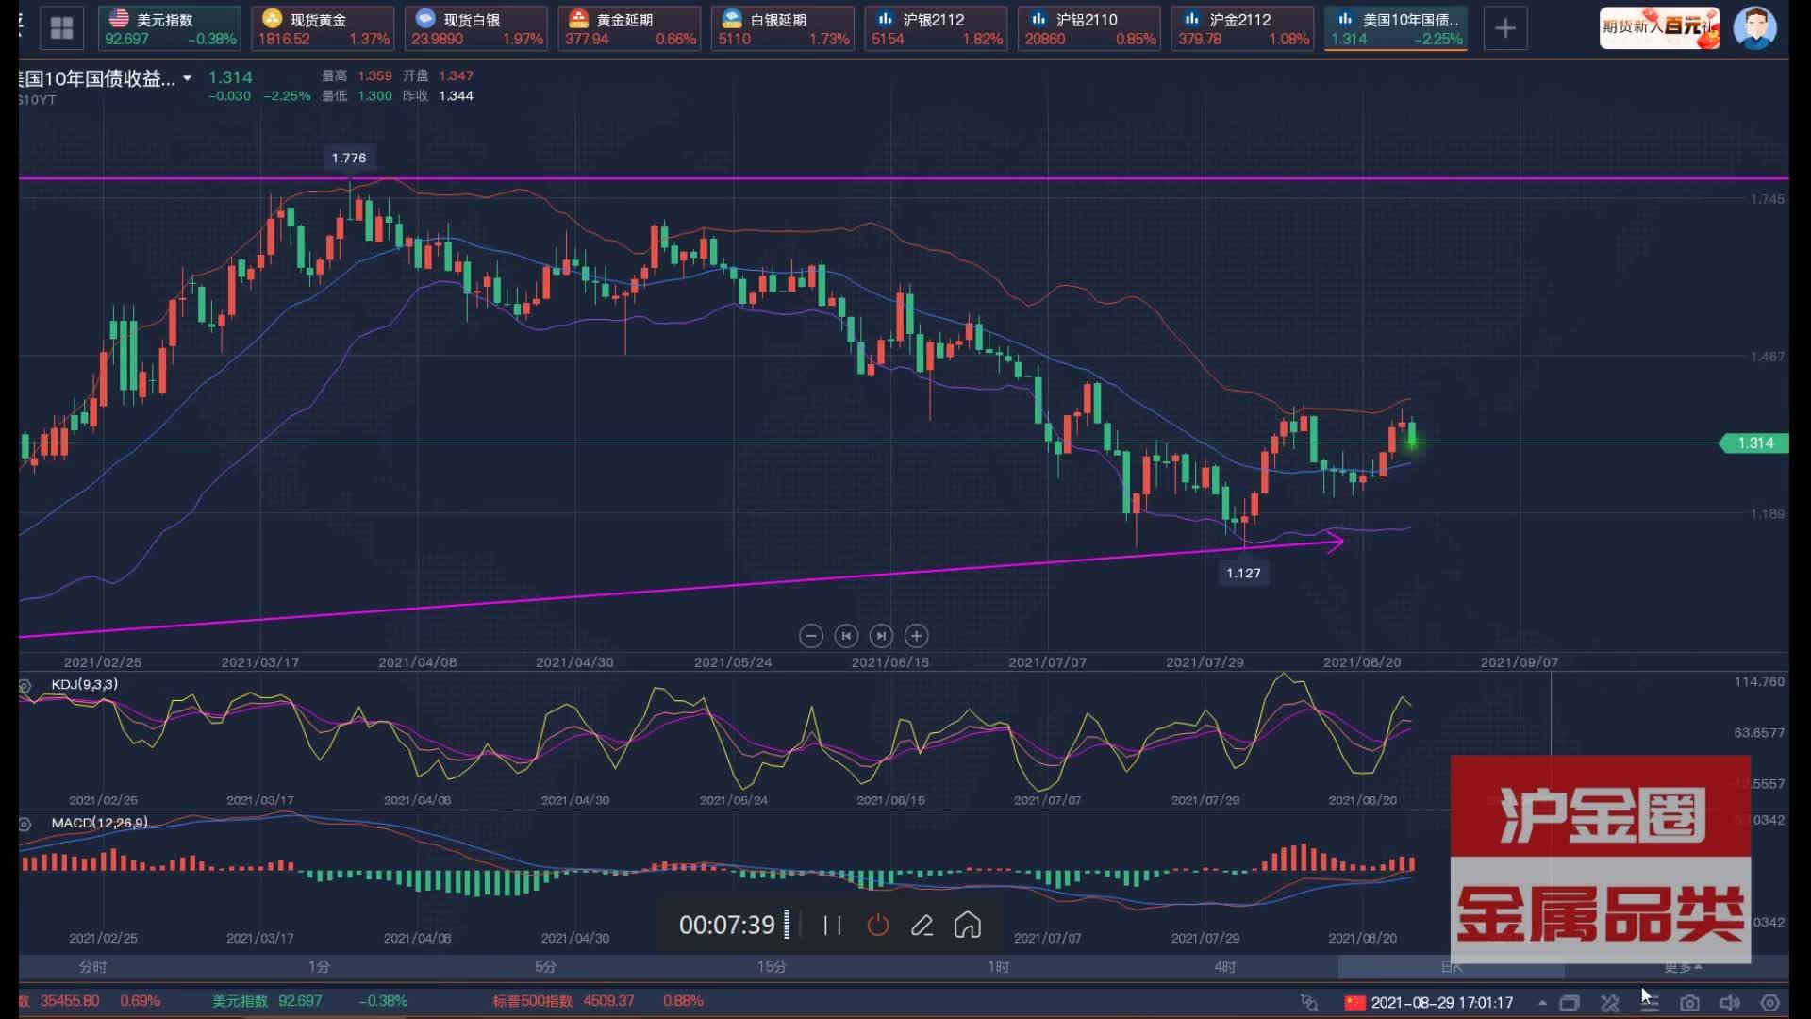Pause the screen recording
1811x1019 pixels.
832,926
